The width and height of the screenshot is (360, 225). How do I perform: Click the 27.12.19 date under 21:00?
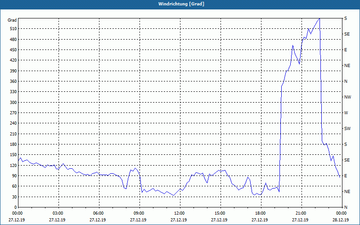pos(300,220)
